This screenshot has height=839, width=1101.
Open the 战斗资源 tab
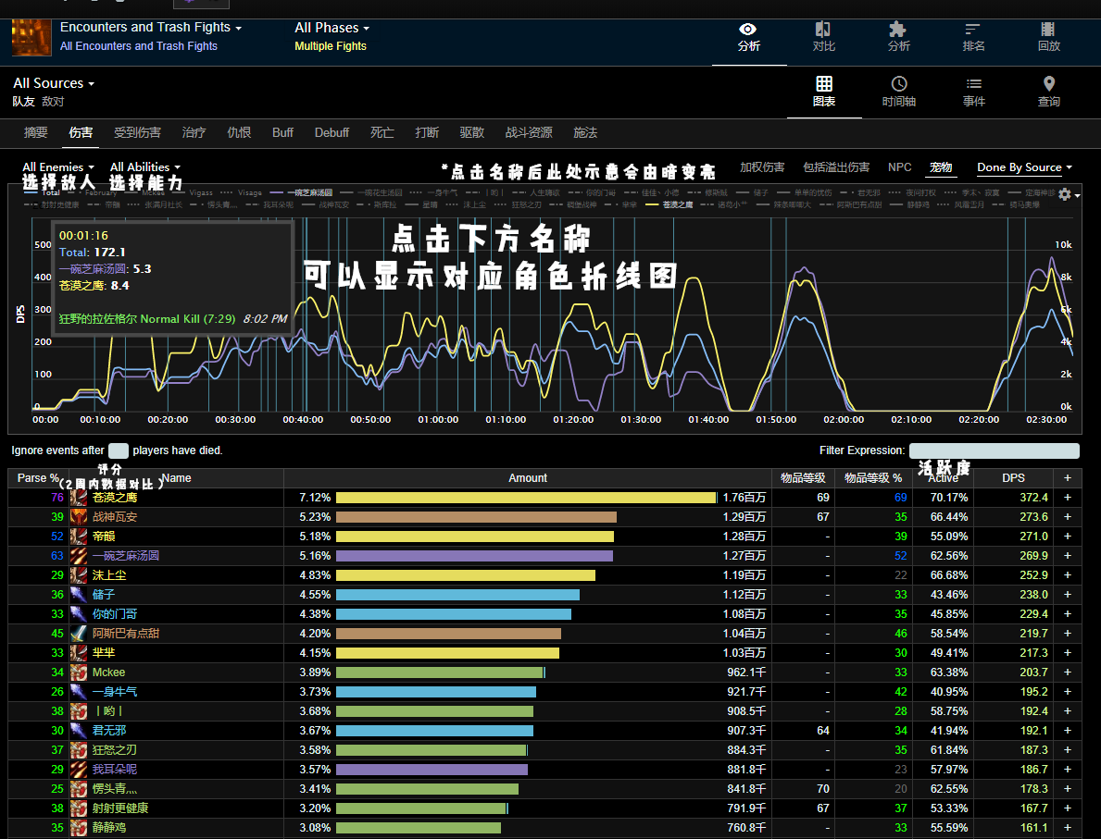pos(529,132)
